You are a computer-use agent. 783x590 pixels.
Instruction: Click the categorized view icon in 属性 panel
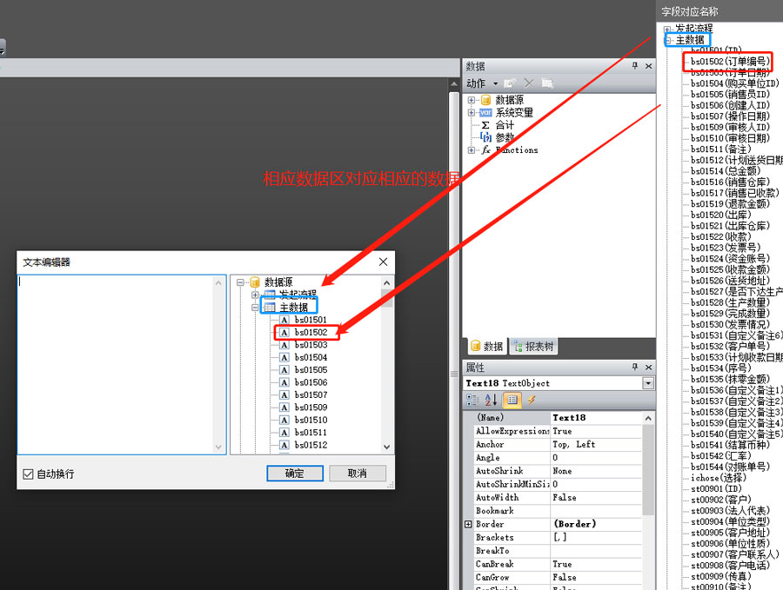click(x=472, y=400)
